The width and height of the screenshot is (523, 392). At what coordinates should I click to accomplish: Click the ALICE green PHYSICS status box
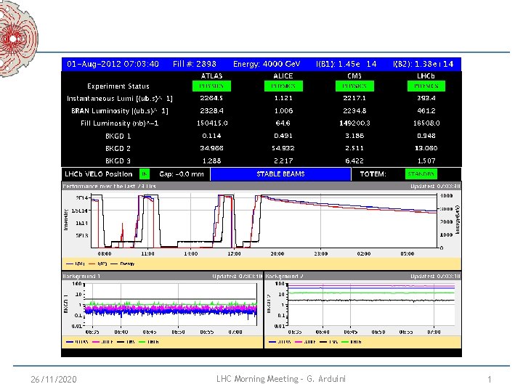tap(283, 86)
